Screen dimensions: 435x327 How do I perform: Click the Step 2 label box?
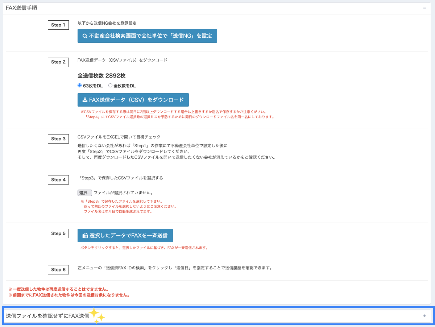[58, 62]
